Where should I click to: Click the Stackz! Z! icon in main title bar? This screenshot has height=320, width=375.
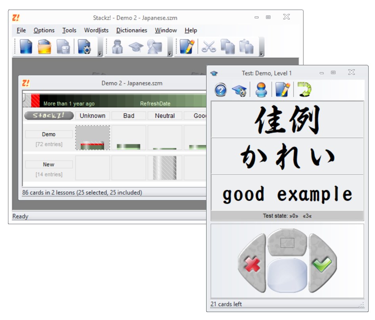pyautogui.click(x=16, y=18)
